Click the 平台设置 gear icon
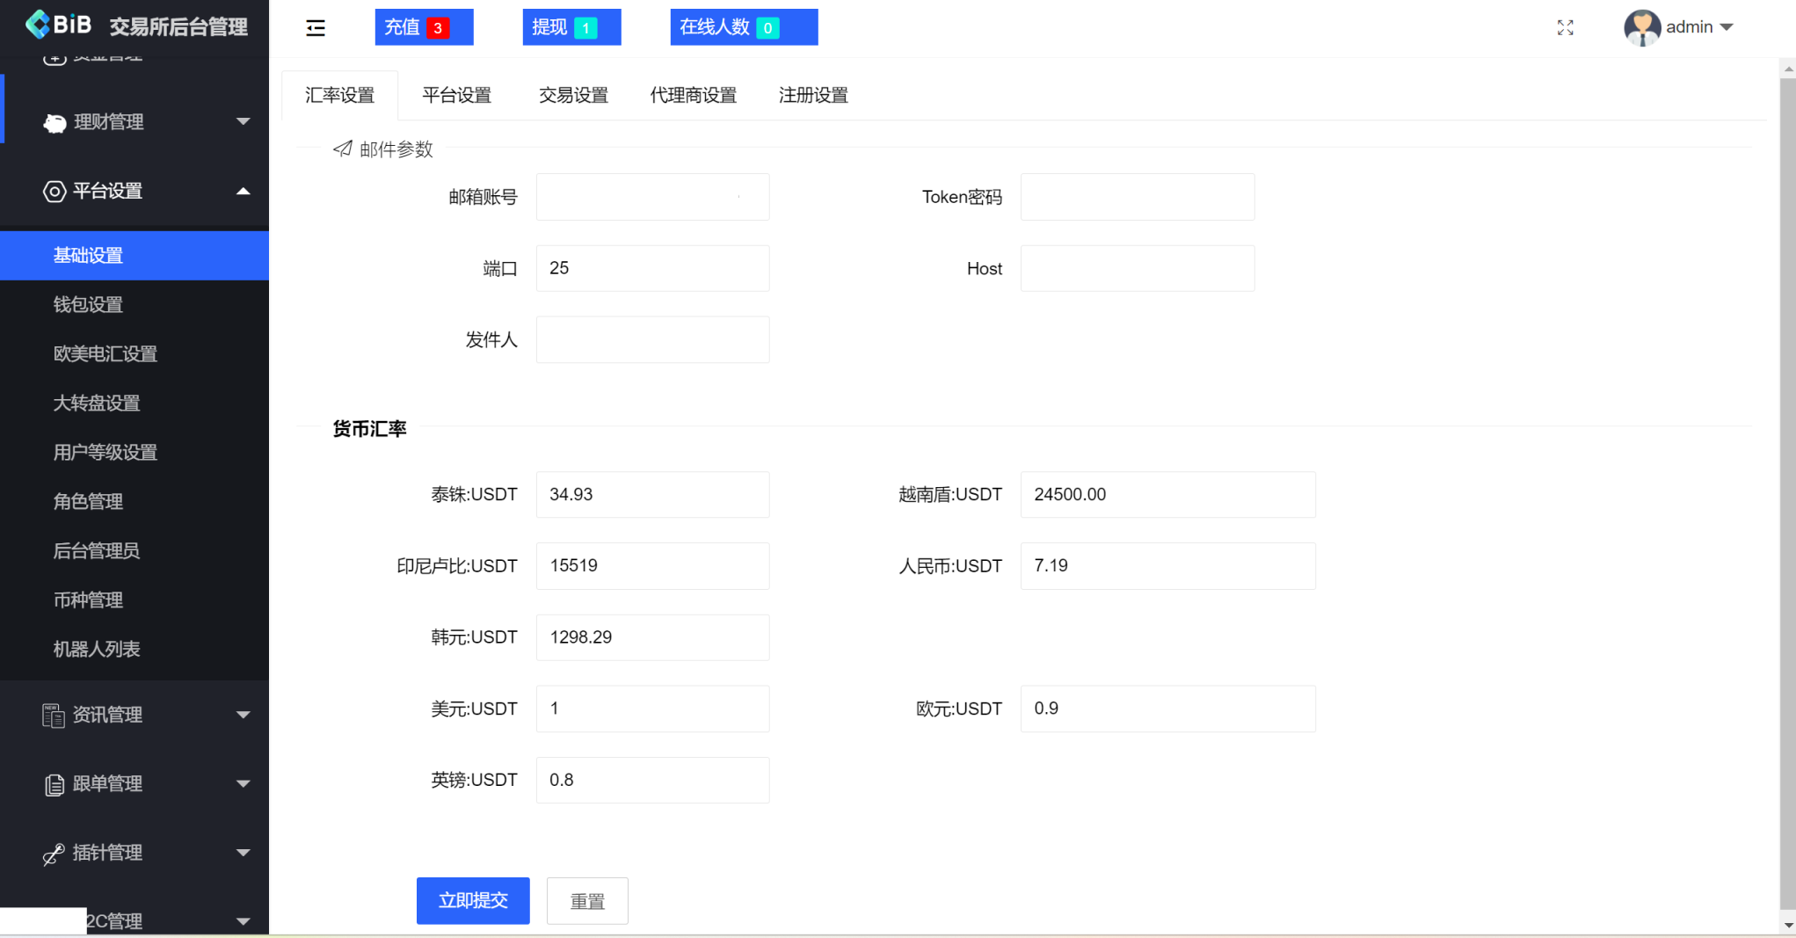Screen dimensions: 1796x938 (x=55, y=191)
